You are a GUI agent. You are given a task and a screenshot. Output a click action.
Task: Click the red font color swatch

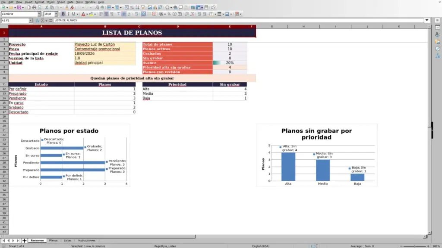pos(83,14)
